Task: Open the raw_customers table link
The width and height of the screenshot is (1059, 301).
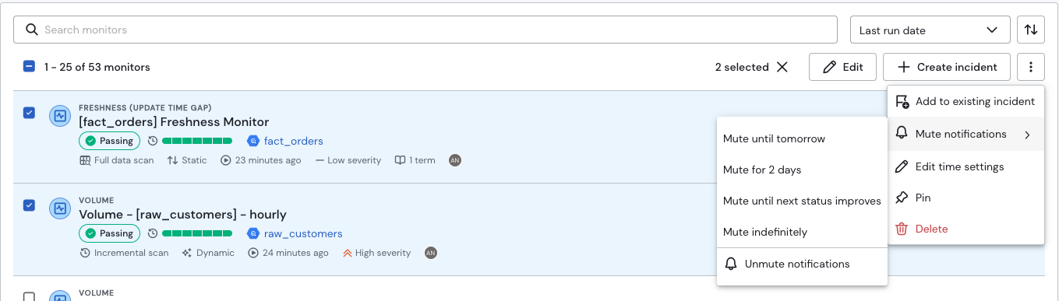Action: coord(303,233)
